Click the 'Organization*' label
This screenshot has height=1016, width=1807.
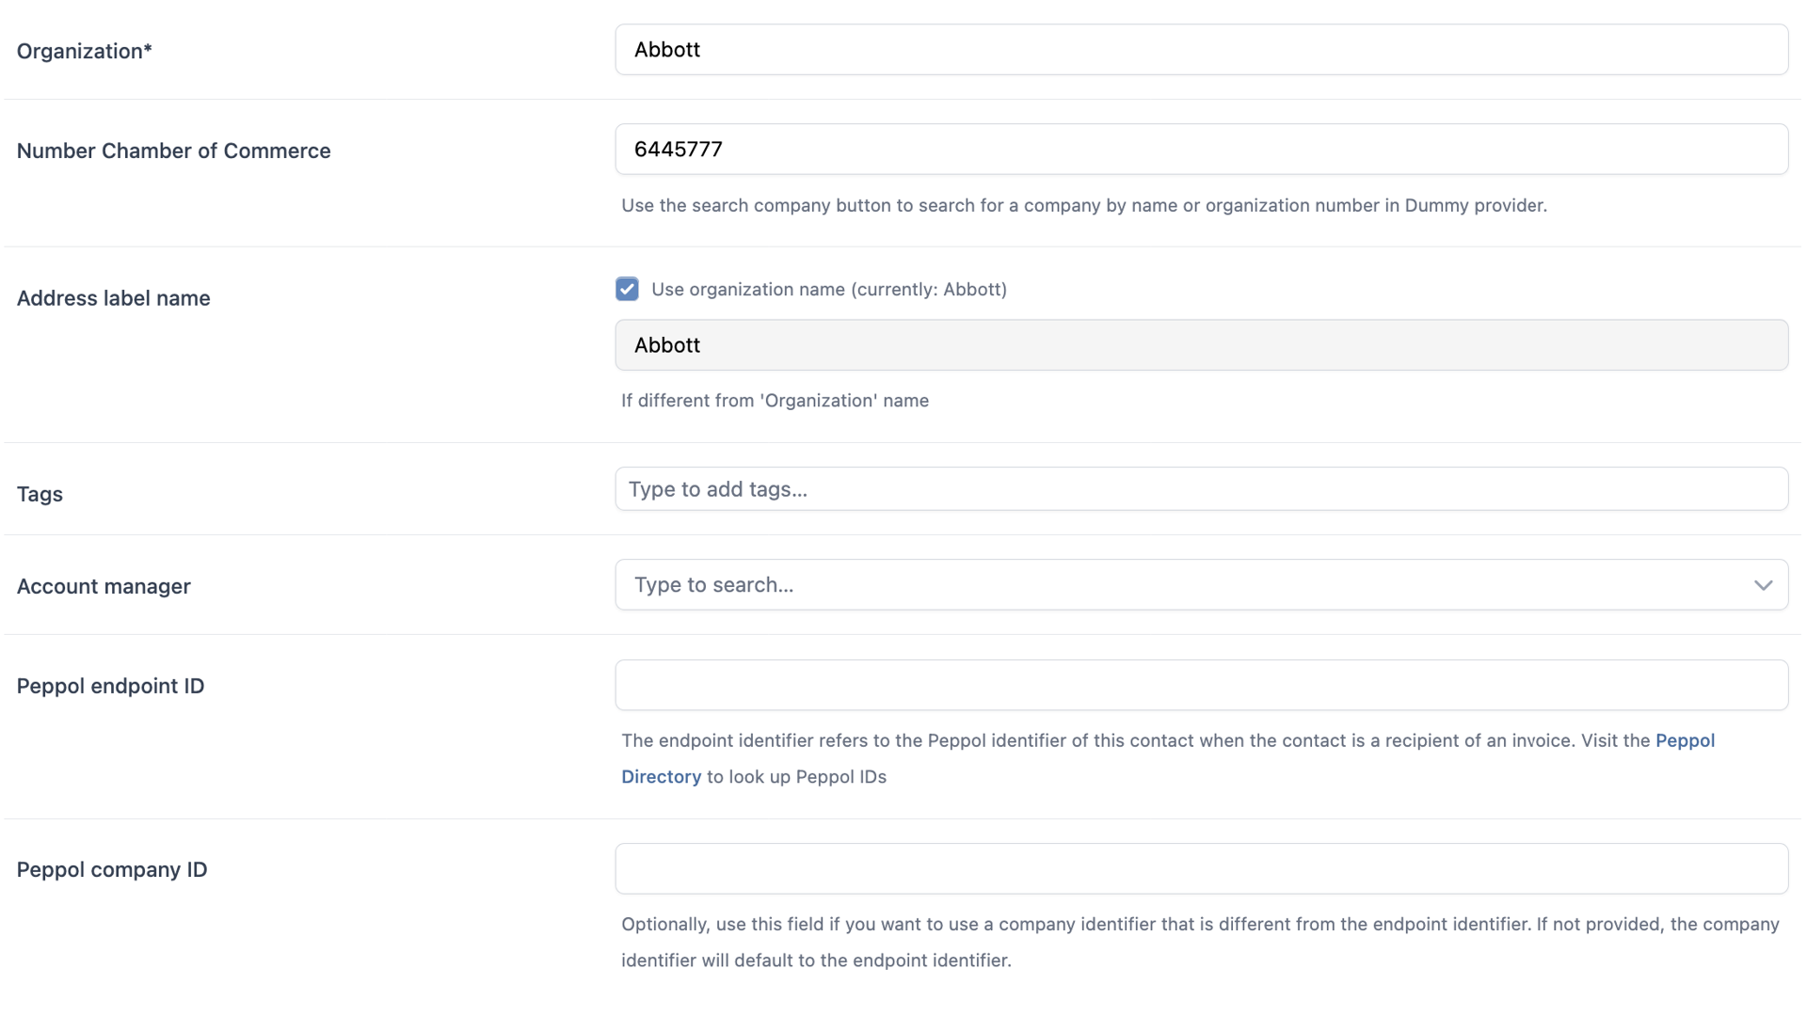coord(85,51)
